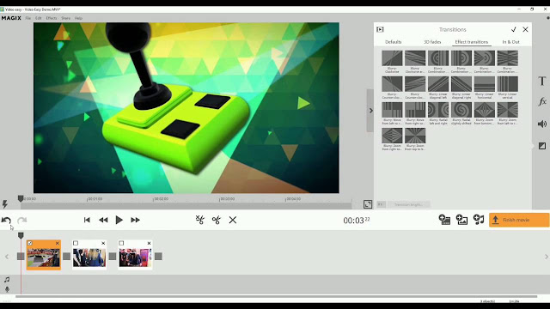Add video clips with the import icon
Screen dimensions: 550x309
click(445, 220)
